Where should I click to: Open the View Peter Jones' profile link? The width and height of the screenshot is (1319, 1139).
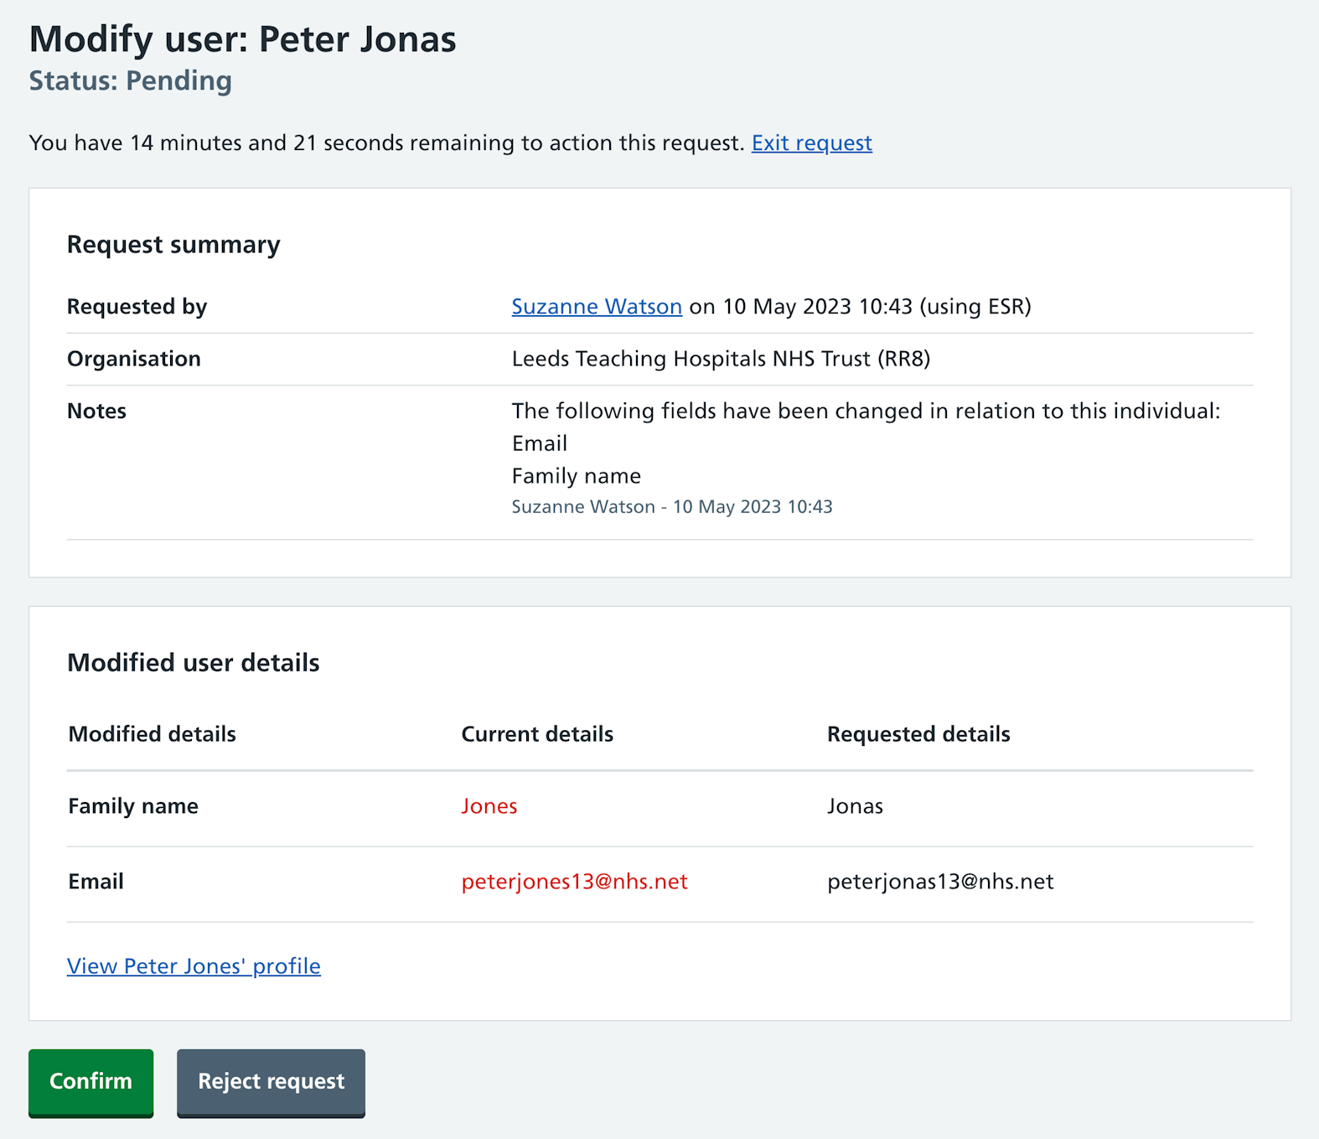[194, 966]
